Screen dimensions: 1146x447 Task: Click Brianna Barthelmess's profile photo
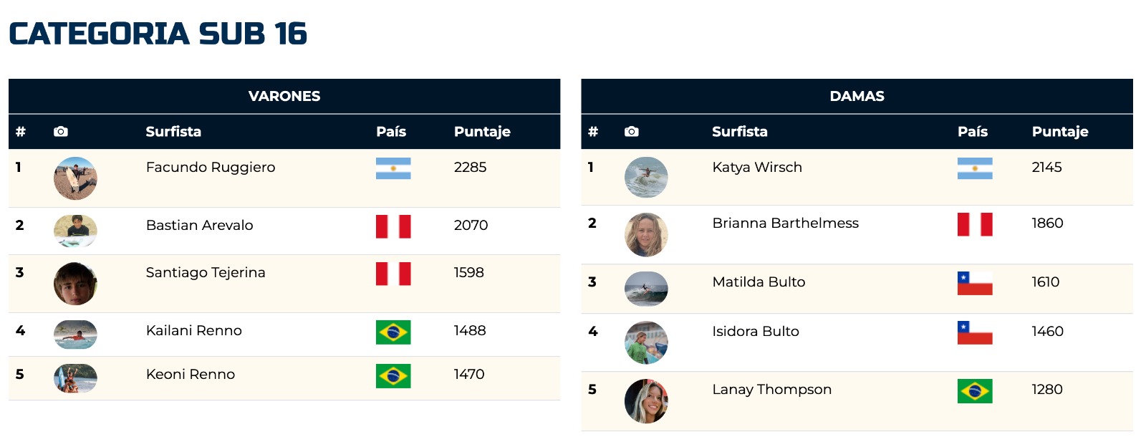click(x=646, y=235)
